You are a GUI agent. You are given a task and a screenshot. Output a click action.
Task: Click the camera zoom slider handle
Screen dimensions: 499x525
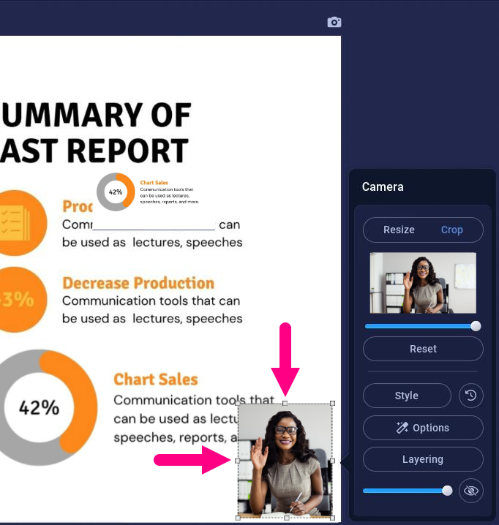coord(476,326)
